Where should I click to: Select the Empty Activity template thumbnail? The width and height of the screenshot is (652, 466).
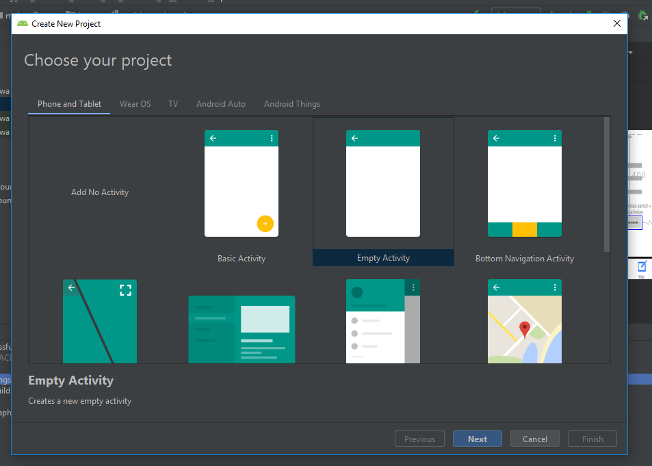pos(383,183)
